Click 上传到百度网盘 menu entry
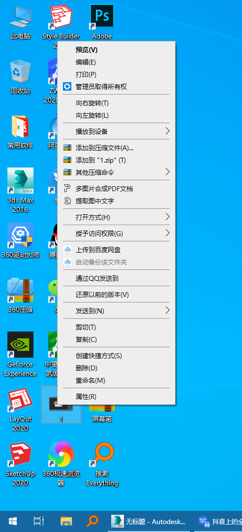242x532 pixels. (x=116, y=250)
